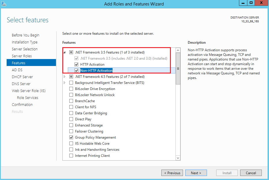Image resolution: width=269 pixels, height=180 pixels.
Task: Select 'HTTP Activation' row text
Action: click(x=92, y=65)
